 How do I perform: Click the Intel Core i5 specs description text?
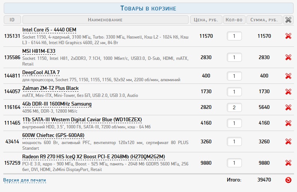pyautogui.click(x=105, y=40)
